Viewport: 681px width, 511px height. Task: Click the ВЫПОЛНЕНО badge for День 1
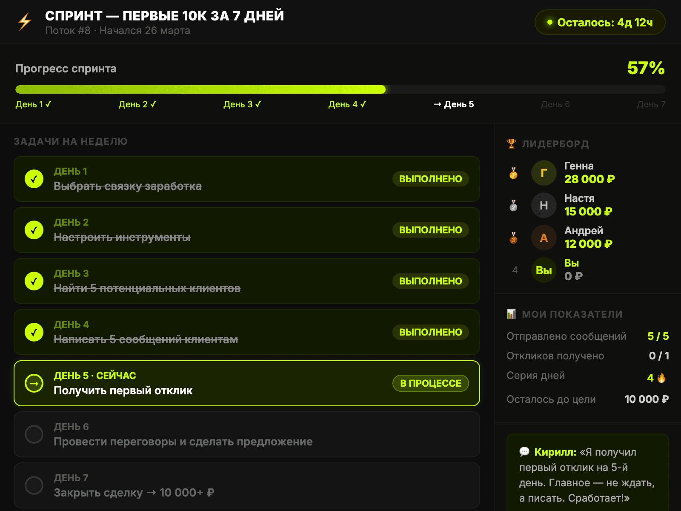point(430,179)
